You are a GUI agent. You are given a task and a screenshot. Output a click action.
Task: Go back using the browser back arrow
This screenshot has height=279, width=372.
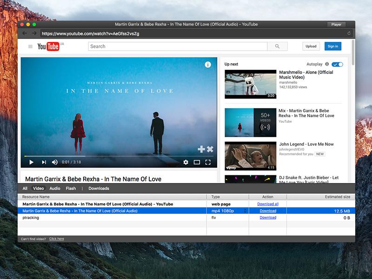tap(25, 33)
